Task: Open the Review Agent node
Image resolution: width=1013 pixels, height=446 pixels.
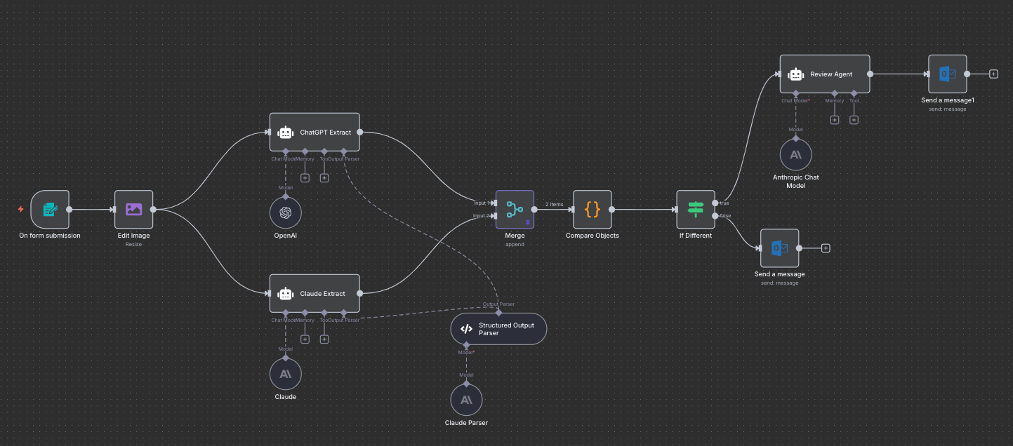Action: point(824,74)
